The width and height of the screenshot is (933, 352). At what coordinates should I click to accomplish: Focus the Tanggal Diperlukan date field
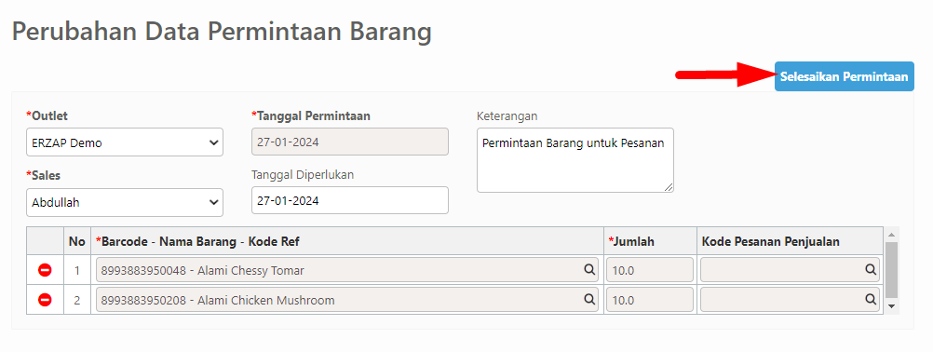tap(350, 200)
